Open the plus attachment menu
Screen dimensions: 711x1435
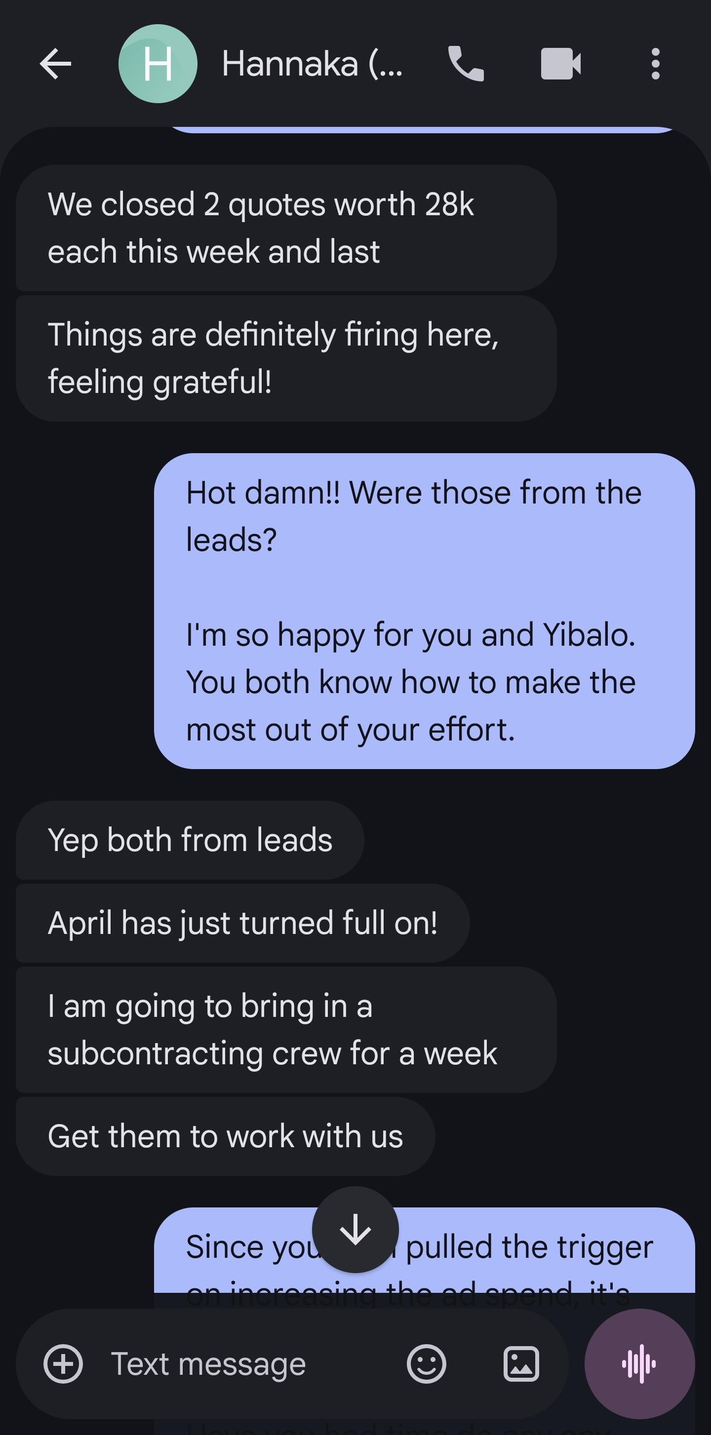[63, 1364]
